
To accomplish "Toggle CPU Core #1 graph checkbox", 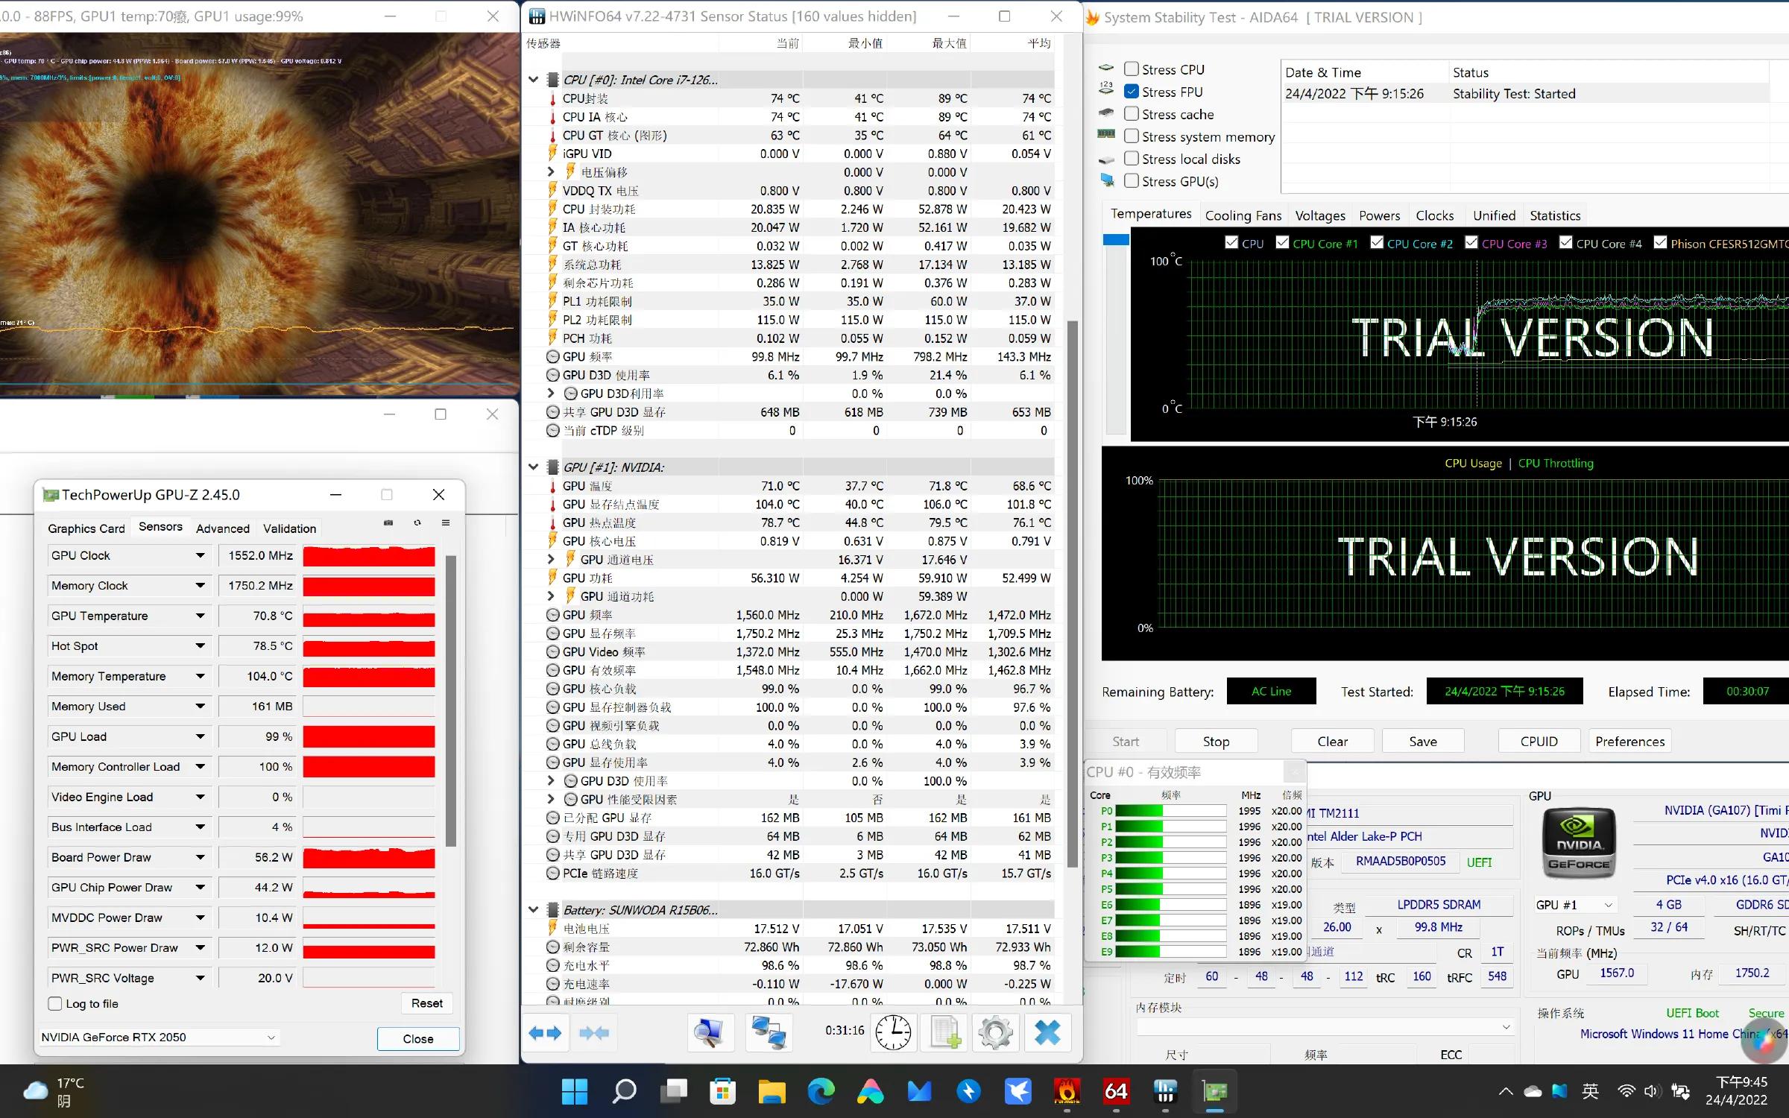I will [1282, 242].
